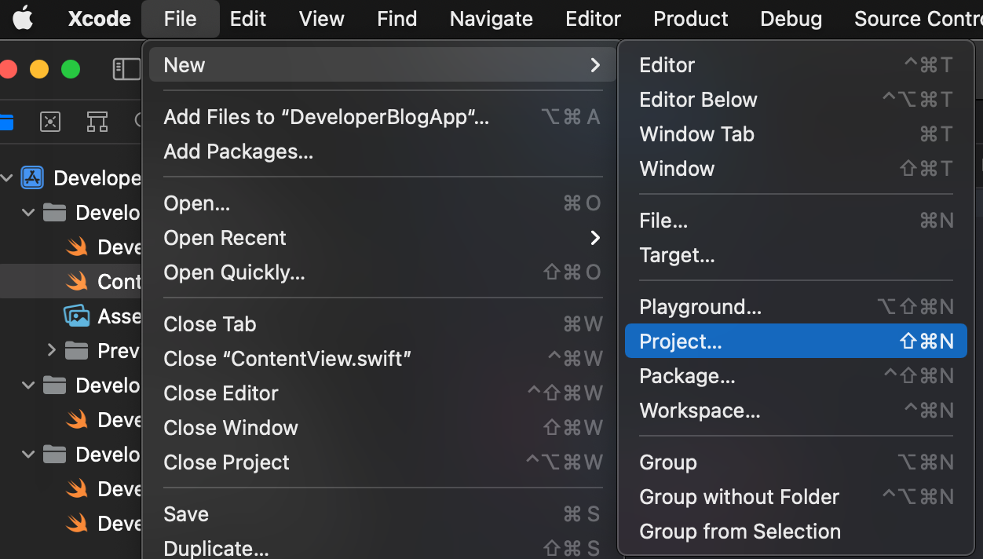This screenshot has height=559, width=983.
Task: Open the Source Control menu
Action: pos(917,19)
